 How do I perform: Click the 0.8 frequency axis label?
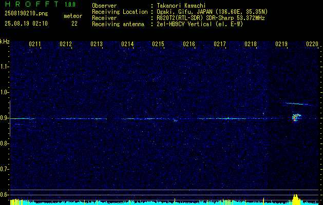(x=4, y=143)
